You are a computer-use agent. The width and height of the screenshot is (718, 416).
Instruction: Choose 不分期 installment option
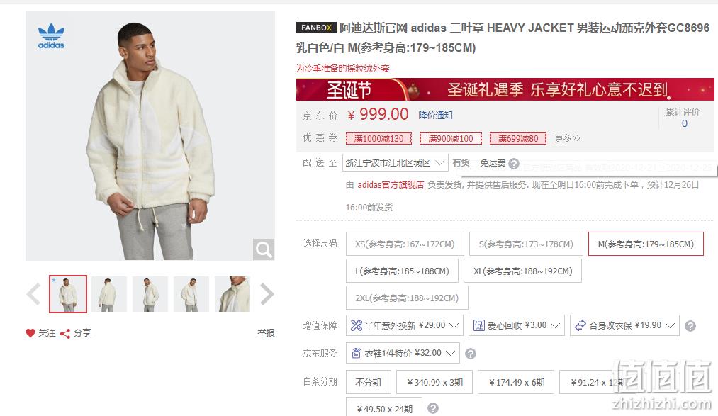coord(368,382)
